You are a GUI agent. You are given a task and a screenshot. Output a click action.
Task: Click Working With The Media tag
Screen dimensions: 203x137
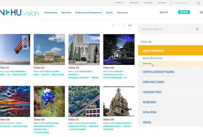click(77, 126)
